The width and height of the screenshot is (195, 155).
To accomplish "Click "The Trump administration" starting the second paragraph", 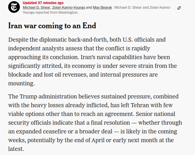I will tap(39, 96).
